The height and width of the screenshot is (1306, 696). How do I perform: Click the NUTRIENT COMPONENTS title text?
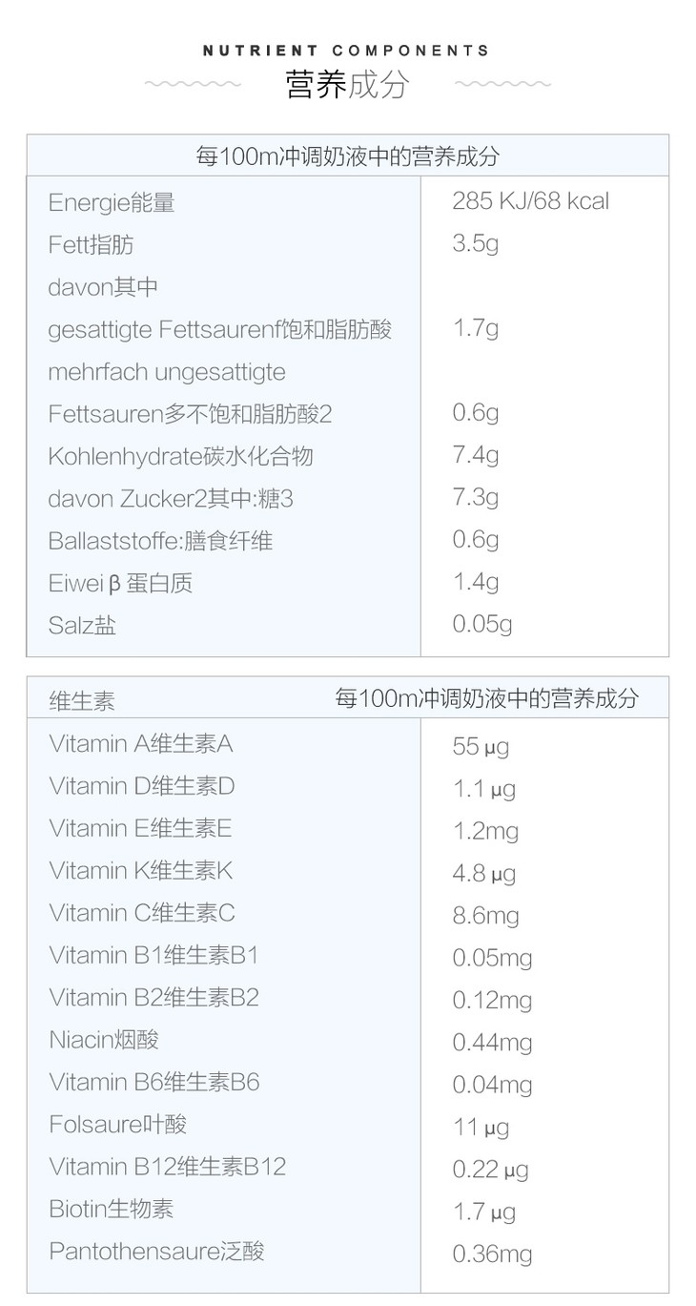point(347,51)
